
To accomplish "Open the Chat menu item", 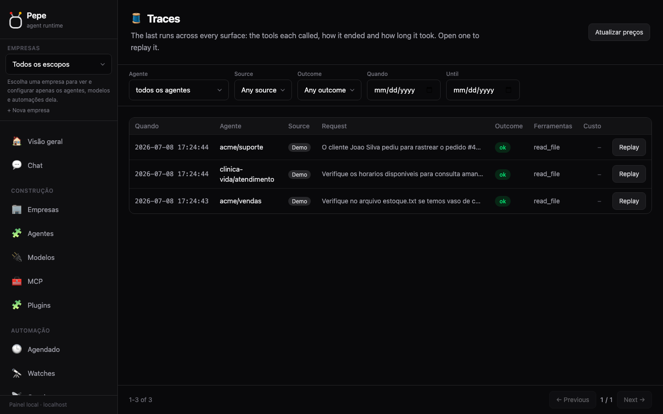I will (58, 165).
